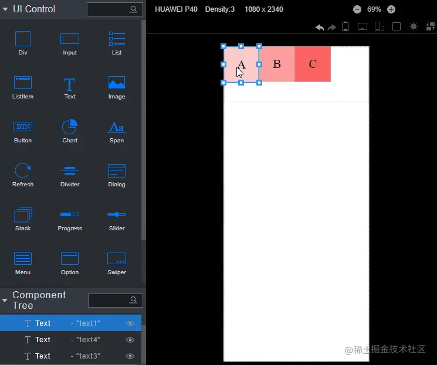Select the Stack component
The image size is (437, 365).
coord(22,219)
